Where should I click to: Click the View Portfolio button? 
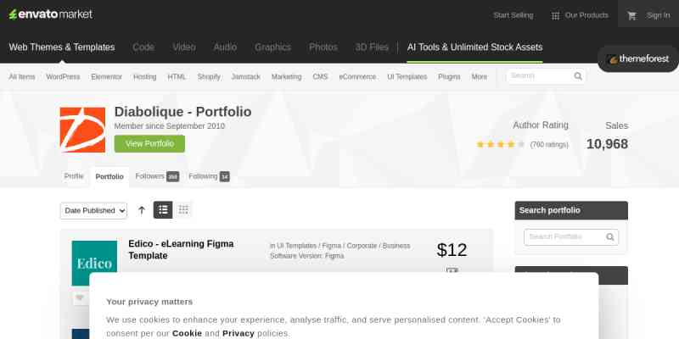[x=149, y=143]
